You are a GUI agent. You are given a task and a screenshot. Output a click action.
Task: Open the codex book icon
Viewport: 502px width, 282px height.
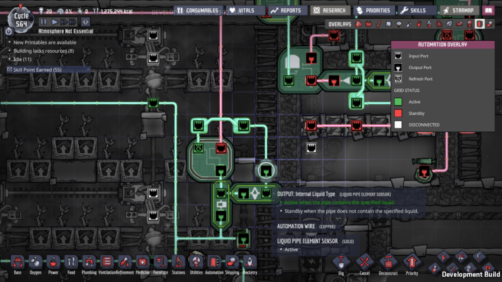click(x=488, y=10)
